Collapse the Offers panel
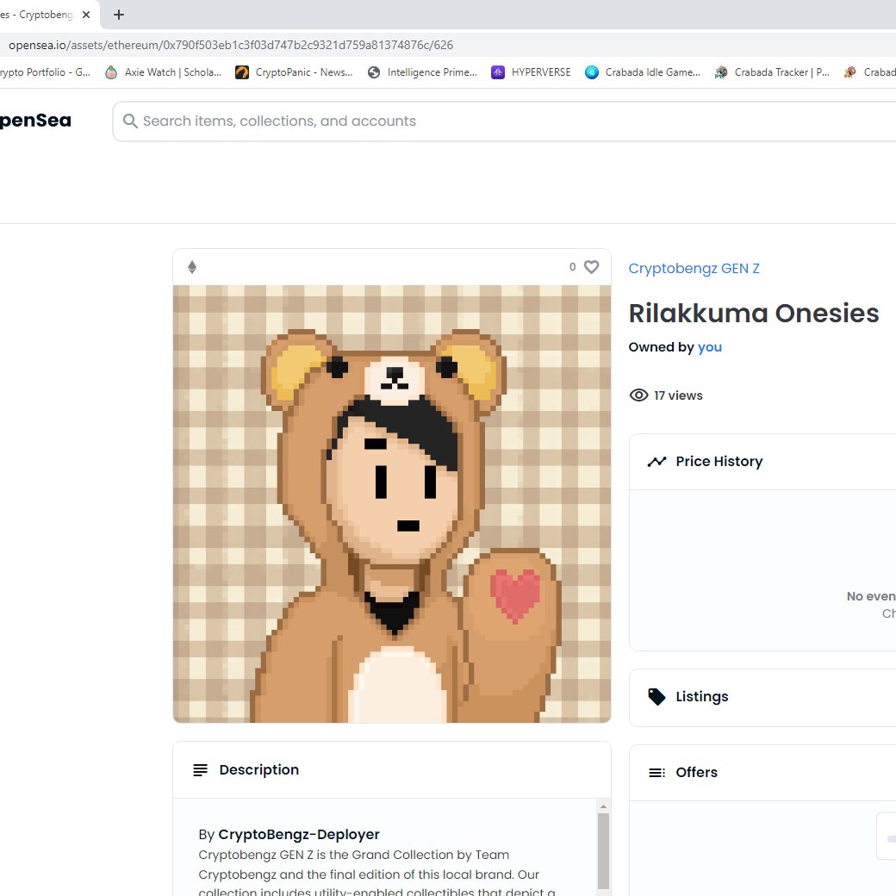The height and width of the screenshot is (896, 896). pyautogui.click(x=762, y=773)
